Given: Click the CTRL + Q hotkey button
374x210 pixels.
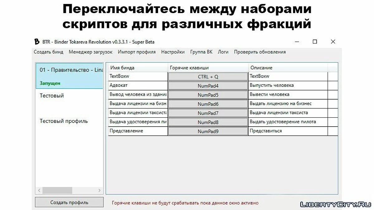Looking at the screenshot, I should point(208,77).
